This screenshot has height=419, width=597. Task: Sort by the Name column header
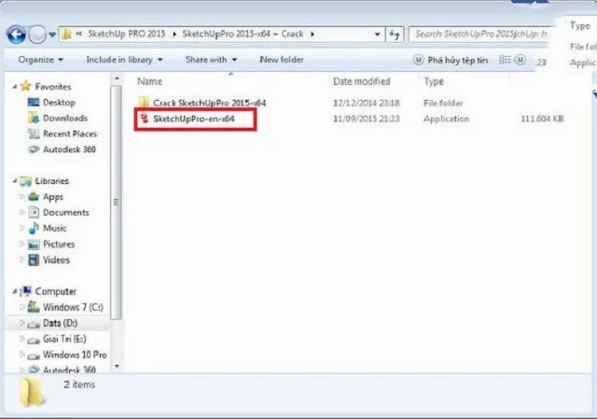point(149,81)
